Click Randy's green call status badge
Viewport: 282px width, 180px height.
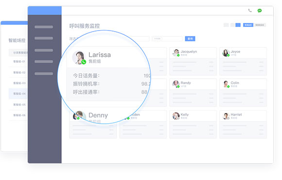178,86
